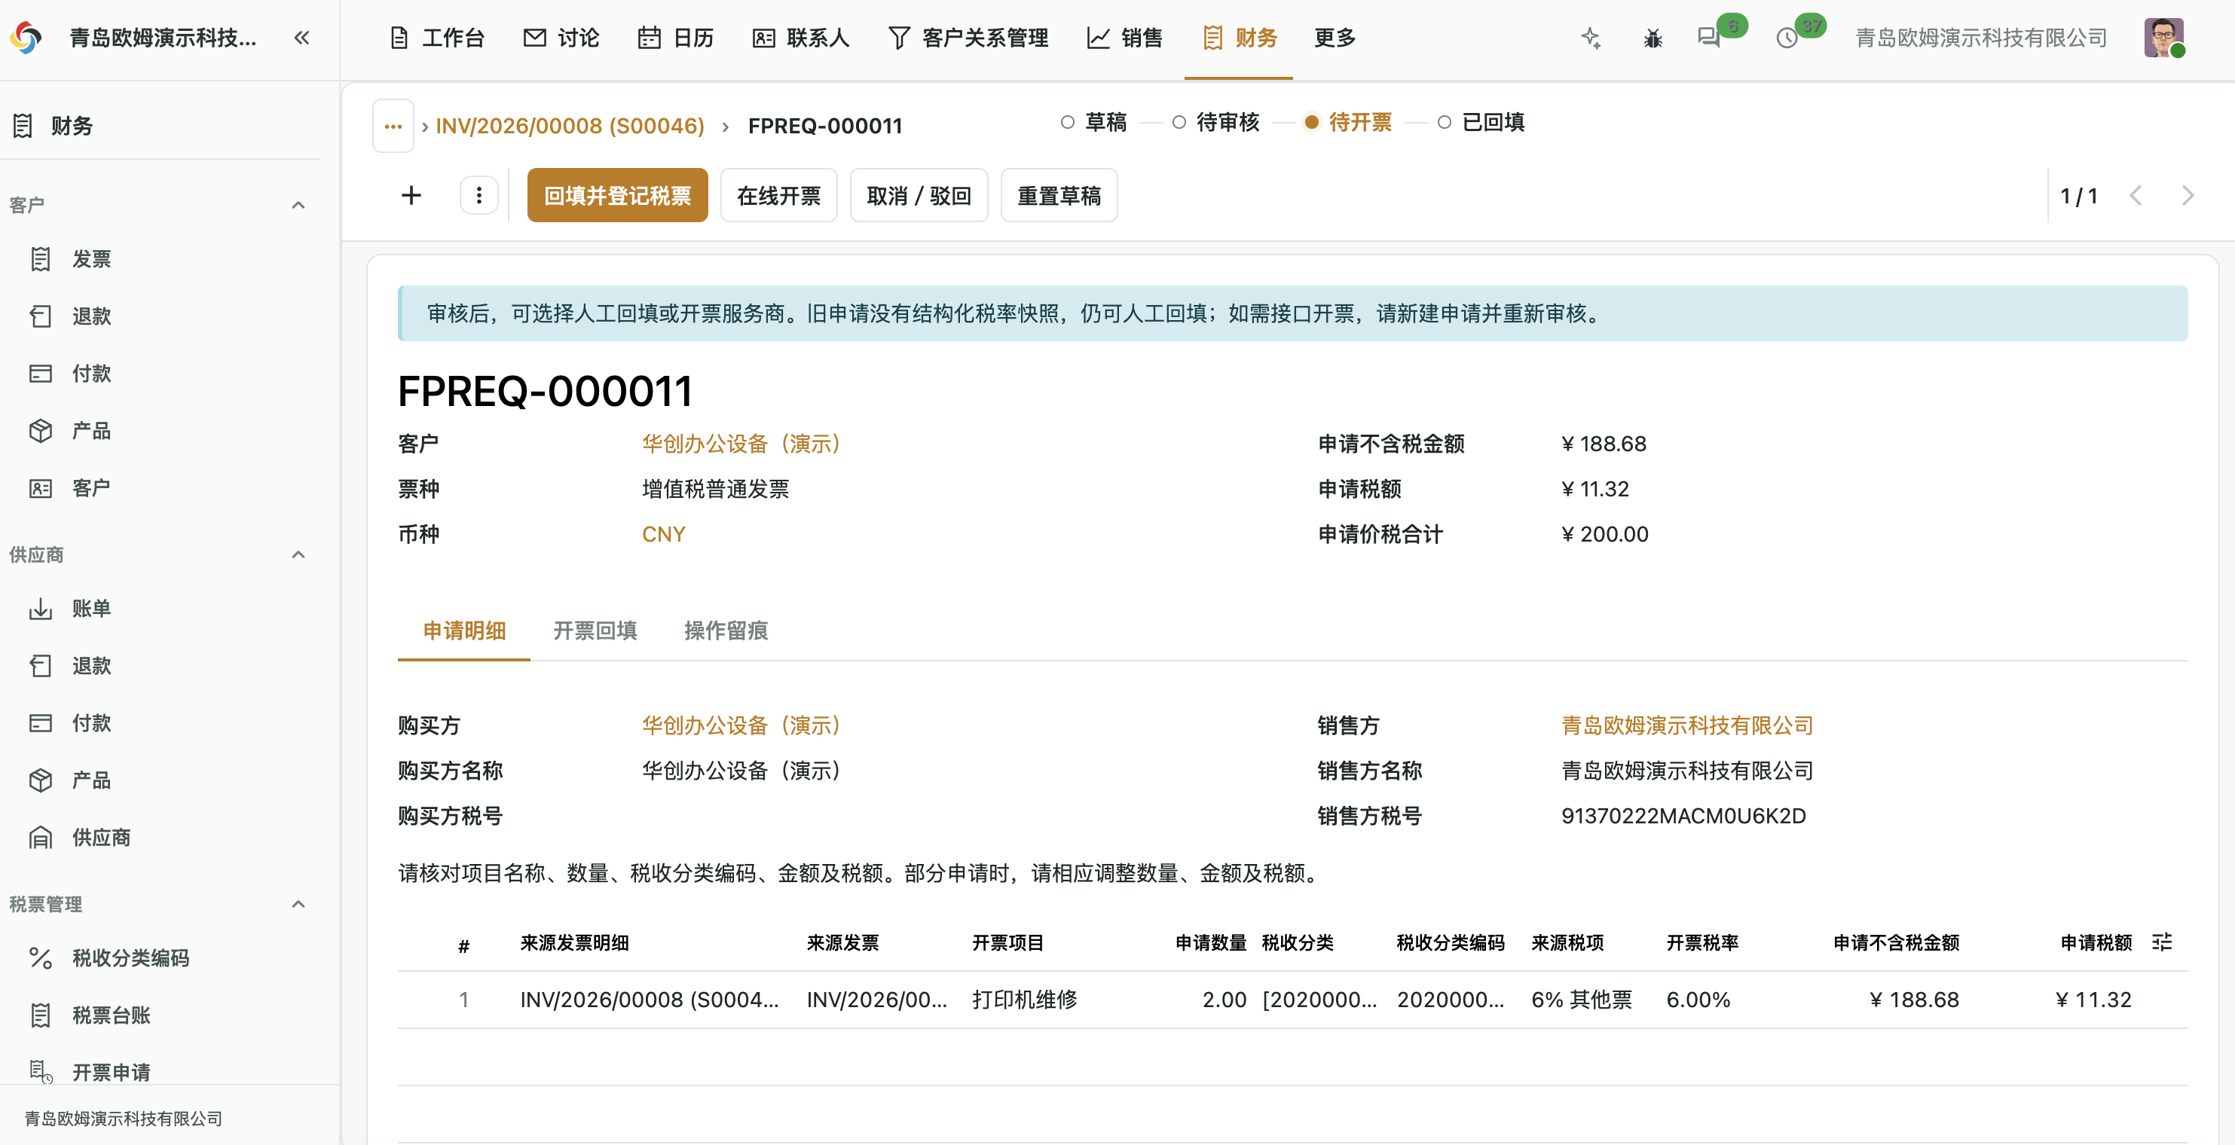This screenshot has width=2235, height=1145.
Task: Open 产品 under the 供应商 section
Action: tap(91, 780)
